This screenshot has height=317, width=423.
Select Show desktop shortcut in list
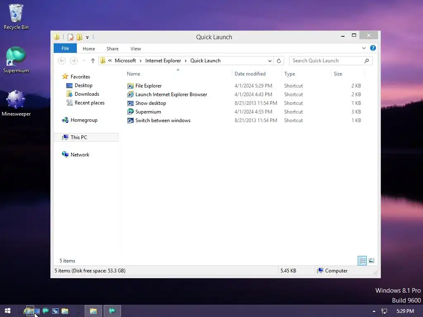tap(147, 103)
